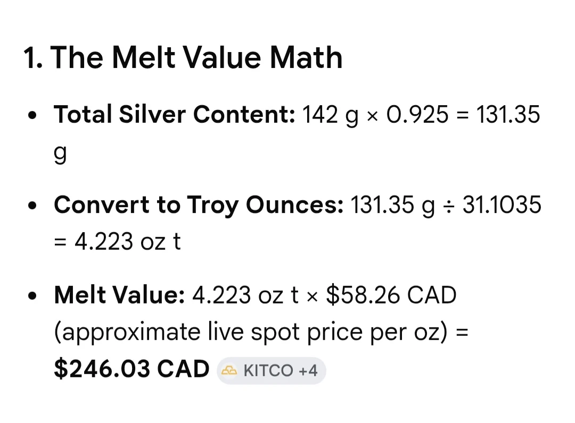Click the bold 'Total Silver Content:' label
The width and height of the screenshot is (575, 423).
point(174,114)
